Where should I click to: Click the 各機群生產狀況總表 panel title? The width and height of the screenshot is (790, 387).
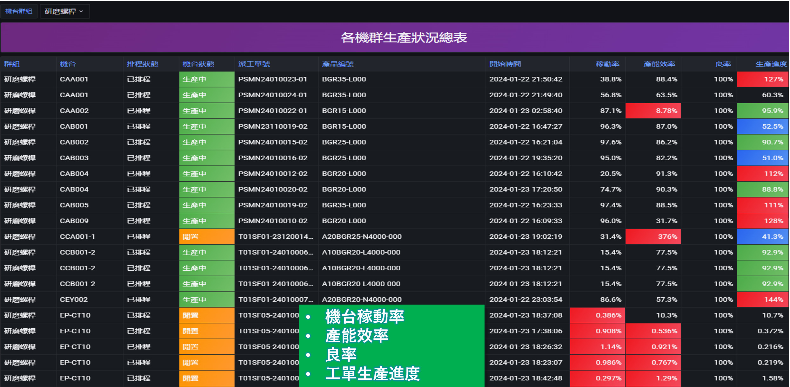(x=404, y=38)
